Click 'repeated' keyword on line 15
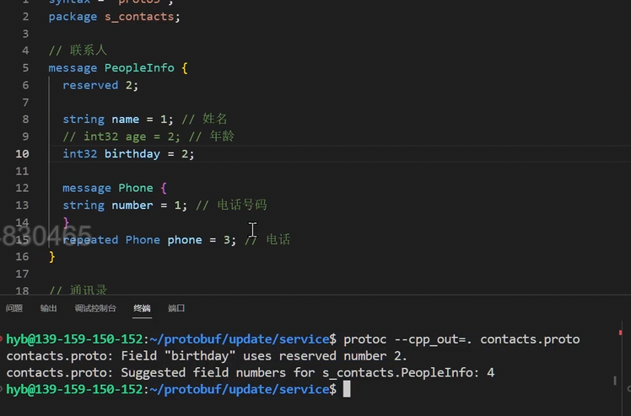The height and width of the screenshot is (416, 631). click(x=90, y=240)
